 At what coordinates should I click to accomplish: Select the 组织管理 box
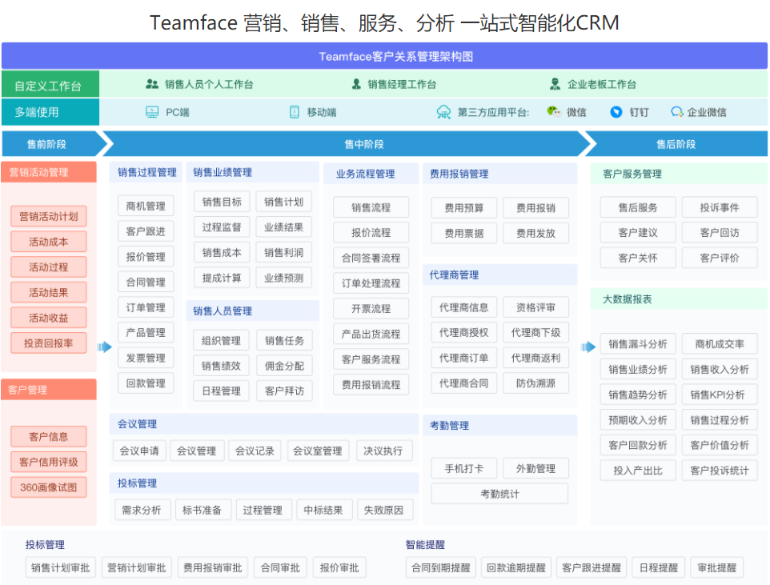[x=222, y=340]
